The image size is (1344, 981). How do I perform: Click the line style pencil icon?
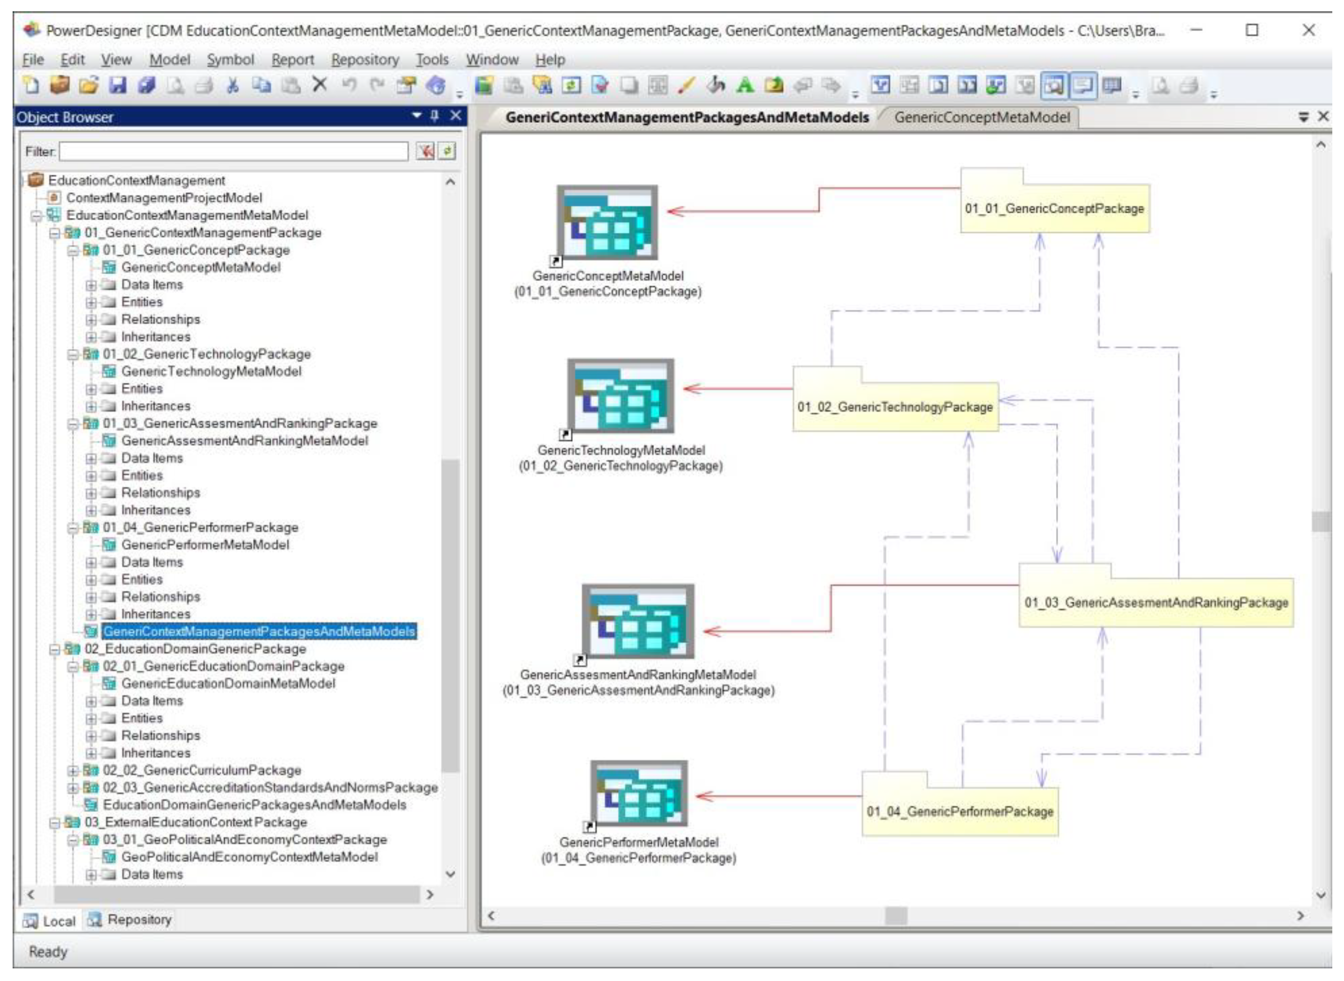(x=686, y=86)
